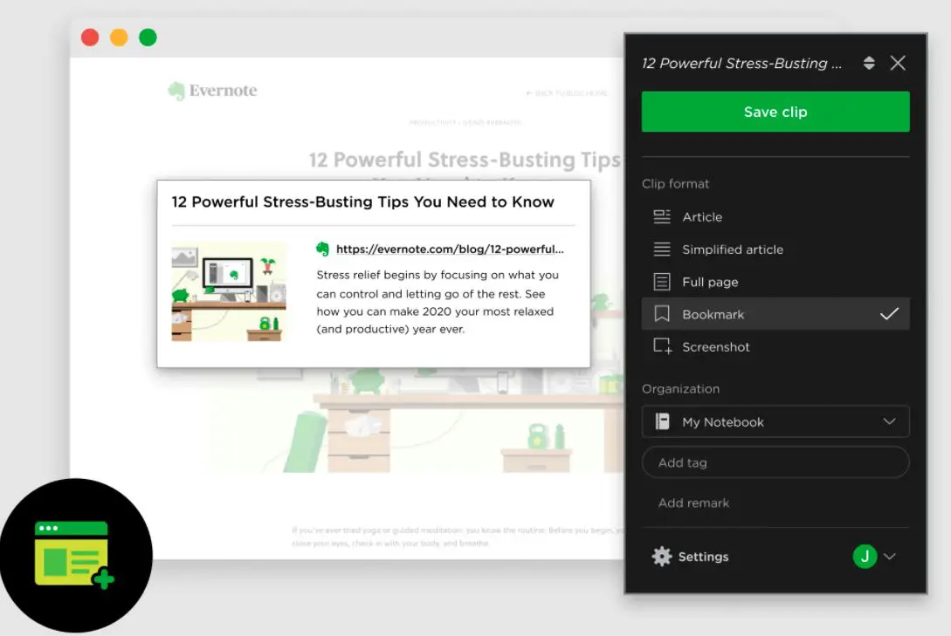Image resolution: width=951 pixels, height=636 pixels.
Task: Click the Bookmark checkmark indicator
Action: pos(889,314)
